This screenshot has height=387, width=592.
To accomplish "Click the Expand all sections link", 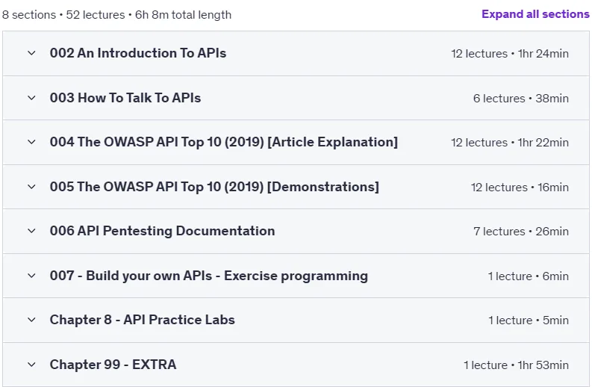I will 535,14.
